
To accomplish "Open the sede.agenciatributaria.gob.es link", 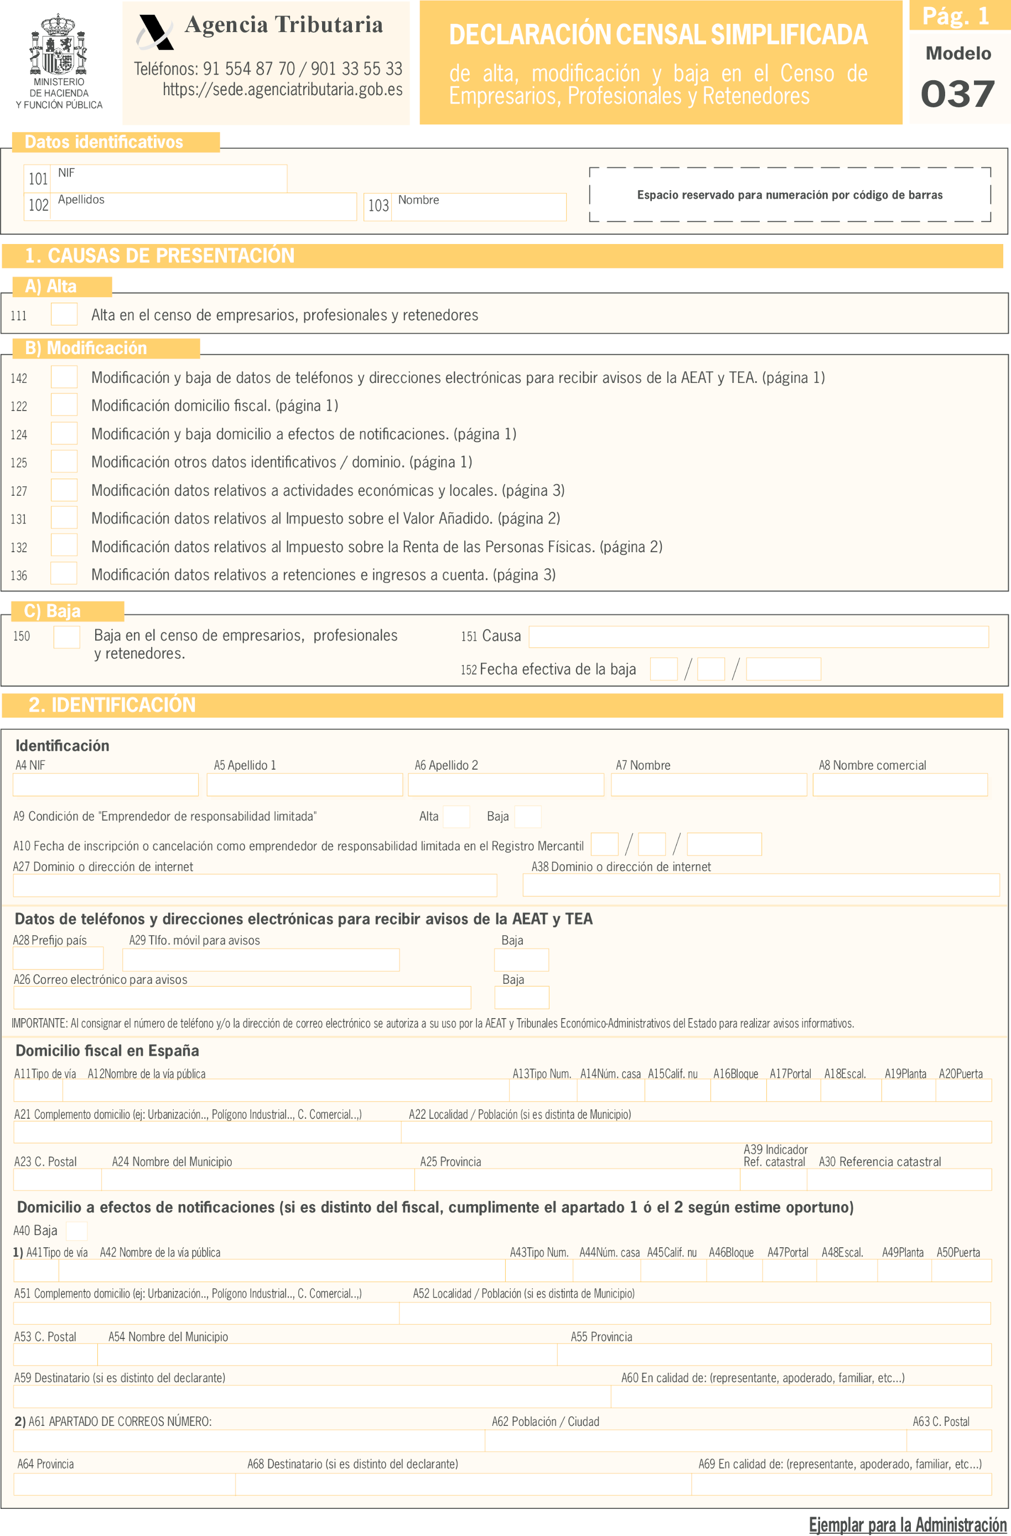I will coord(282,90).
